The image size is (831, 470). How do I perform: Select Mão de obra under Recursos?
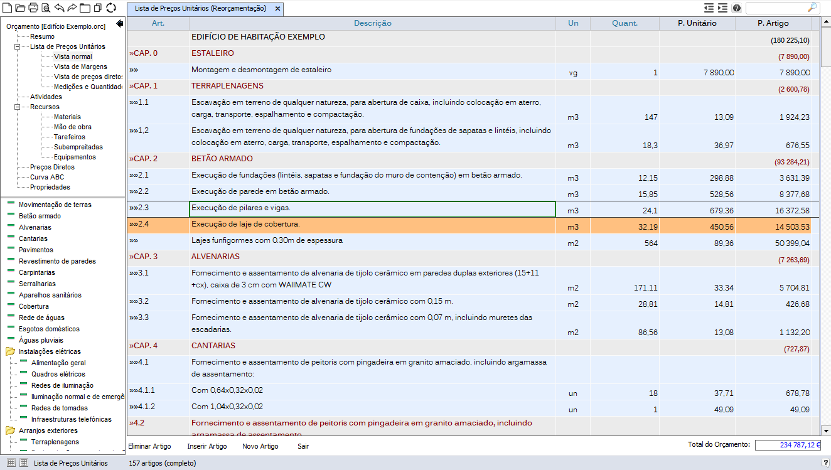pyautogui.click(x=73, y=127)
